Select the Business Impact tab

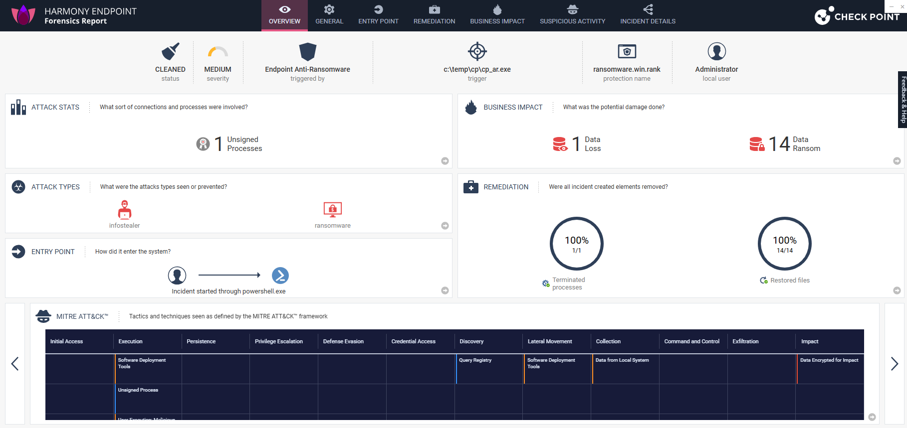497,15
